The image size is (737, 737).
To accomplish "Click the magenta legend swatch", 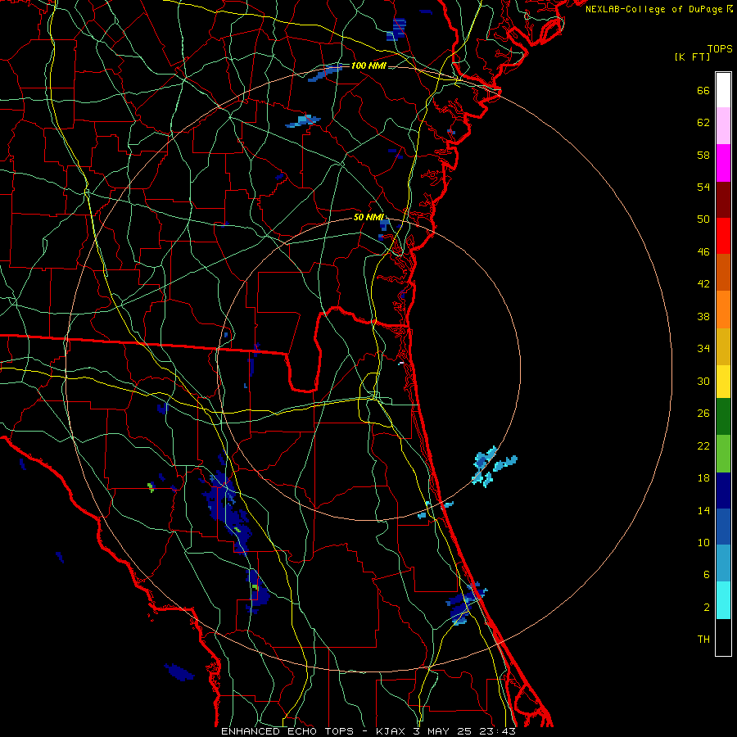I will pos(723,163).
